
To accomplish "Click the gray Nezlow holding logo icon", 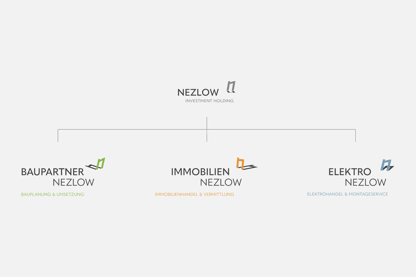I will pyautogui.click(x=231, y=87).
